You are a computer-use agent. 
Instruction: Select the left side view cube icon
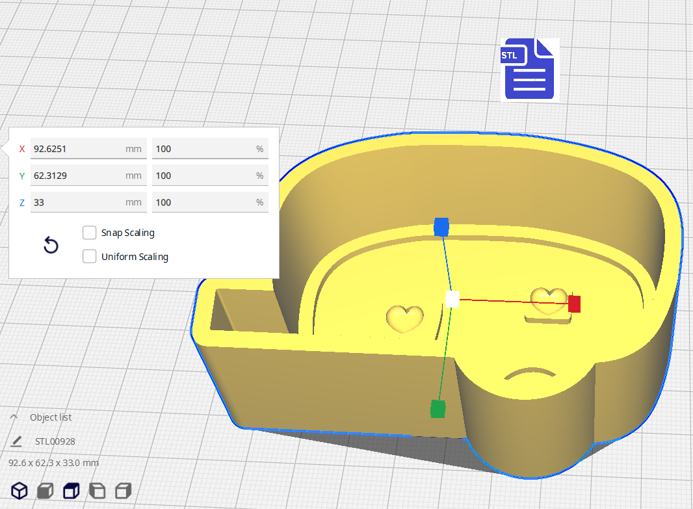(97, 491)
